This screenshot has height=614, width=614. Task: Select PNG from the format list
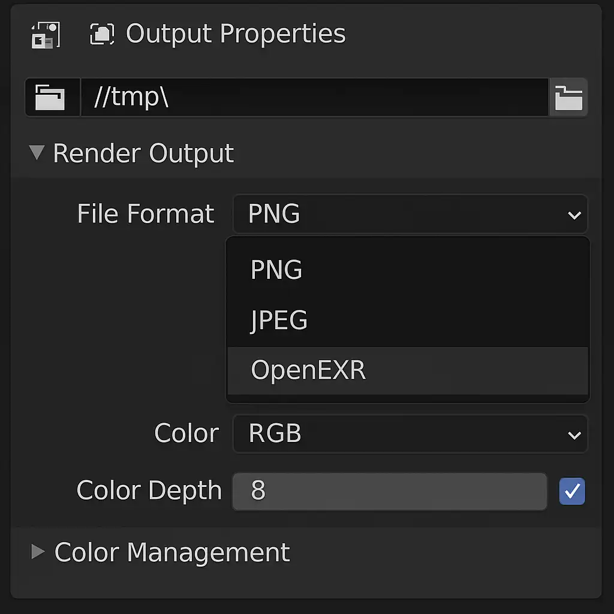click(x=408, y=269)
